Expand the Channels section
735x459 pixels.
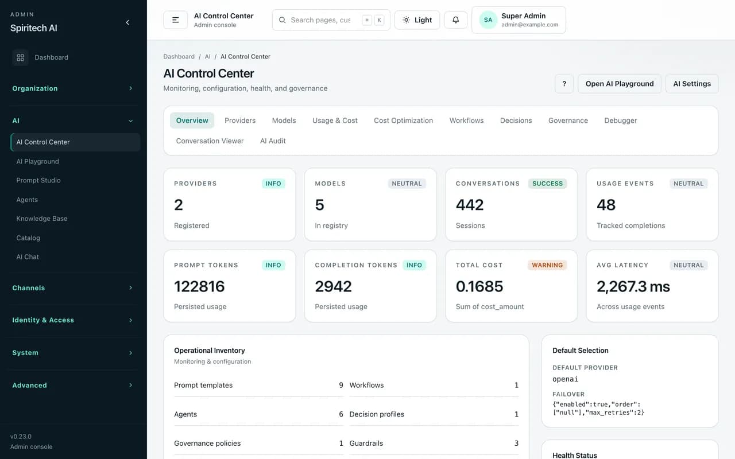coord(73,288)
